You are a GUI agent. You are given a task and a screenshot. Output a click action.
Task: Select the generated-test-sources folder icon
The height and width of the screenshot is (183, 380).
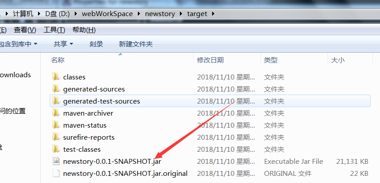tap(56, 101)
